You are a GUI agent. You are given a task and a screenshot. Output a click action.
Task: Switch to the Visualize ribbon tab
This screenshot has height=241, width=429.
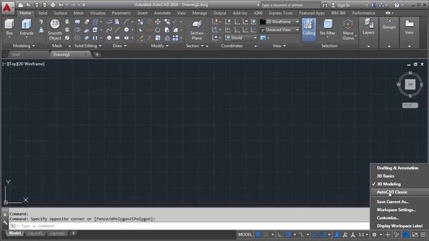(97, 13)
